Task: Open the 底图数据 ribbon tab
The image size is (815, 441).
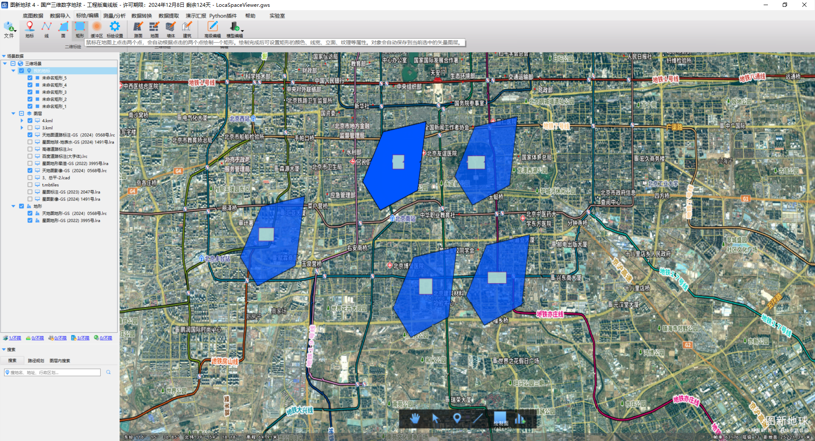Action: [33, 16]
